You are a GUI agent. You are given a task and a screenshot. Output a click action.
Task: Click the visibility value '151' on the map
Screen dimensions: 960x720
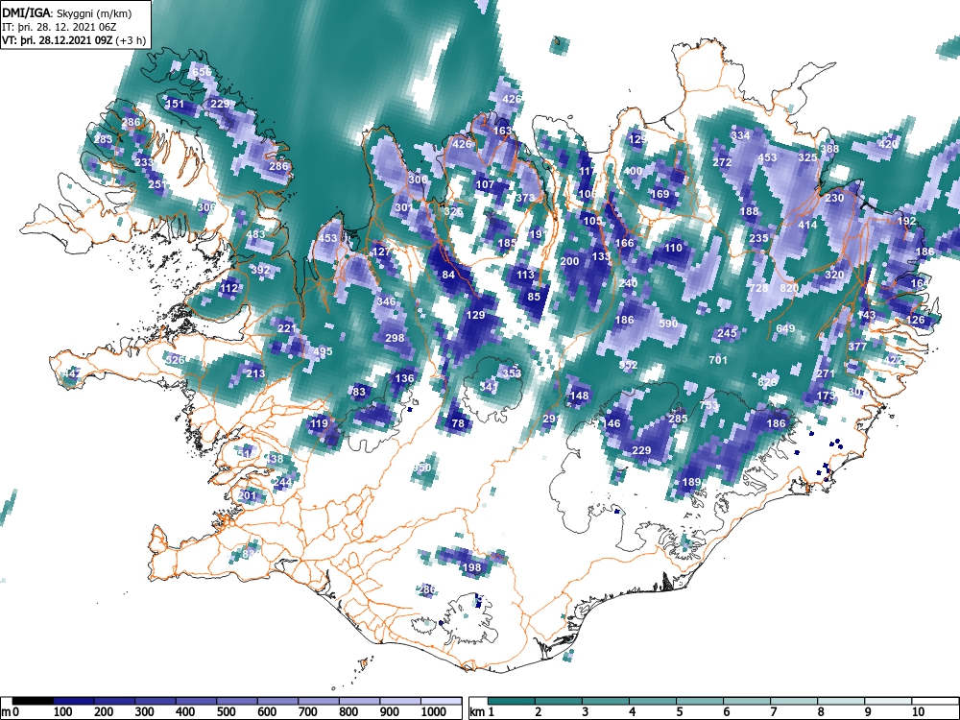click(175, 104)
